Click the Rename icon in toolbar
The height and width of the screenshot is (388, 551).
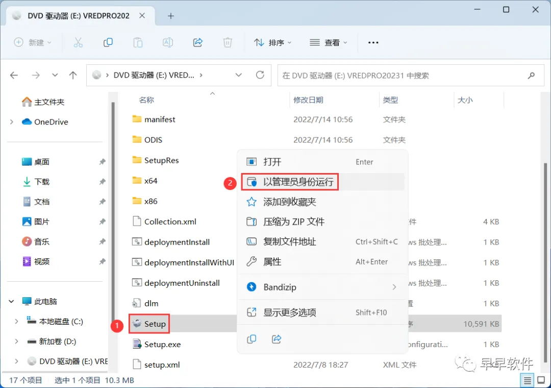point(168,42)
